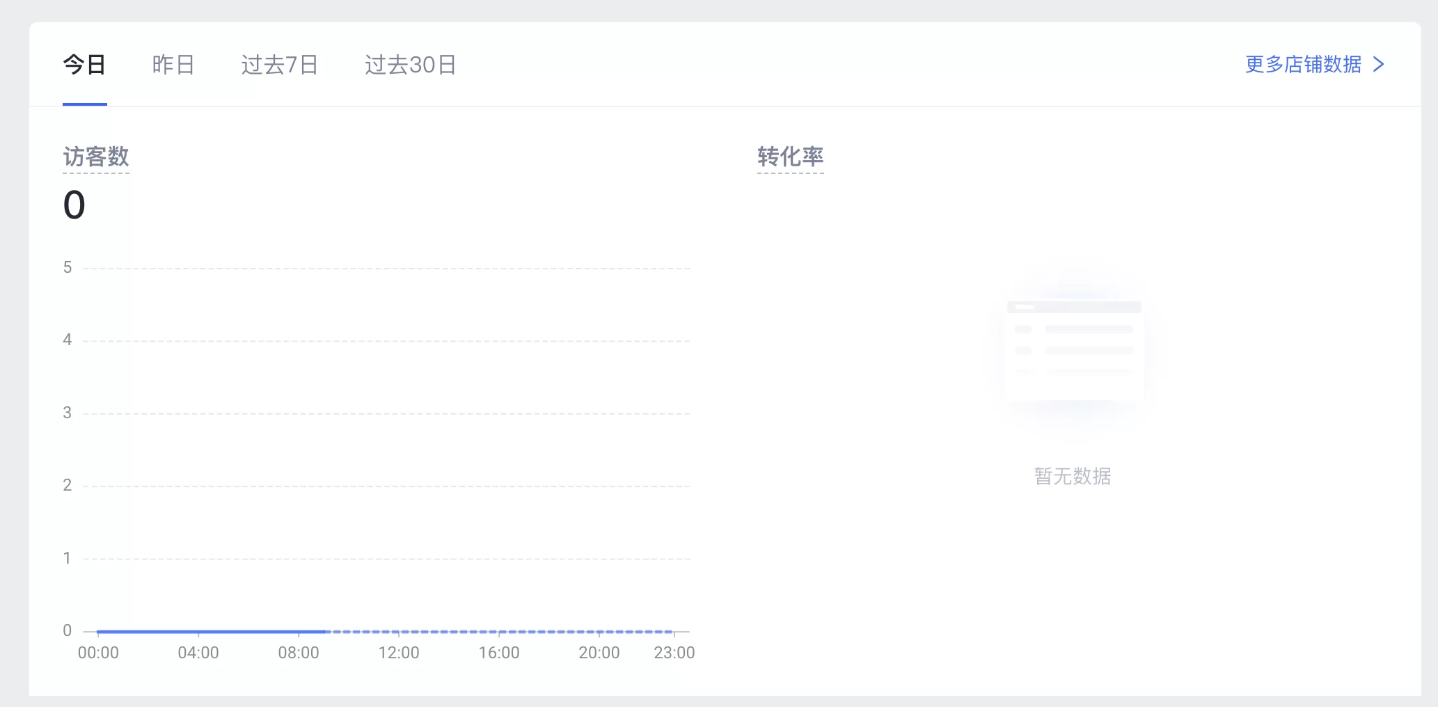
Task: Click the chevron arrow beside 更多店铺数据
Action: click(x=1379, y=65)
